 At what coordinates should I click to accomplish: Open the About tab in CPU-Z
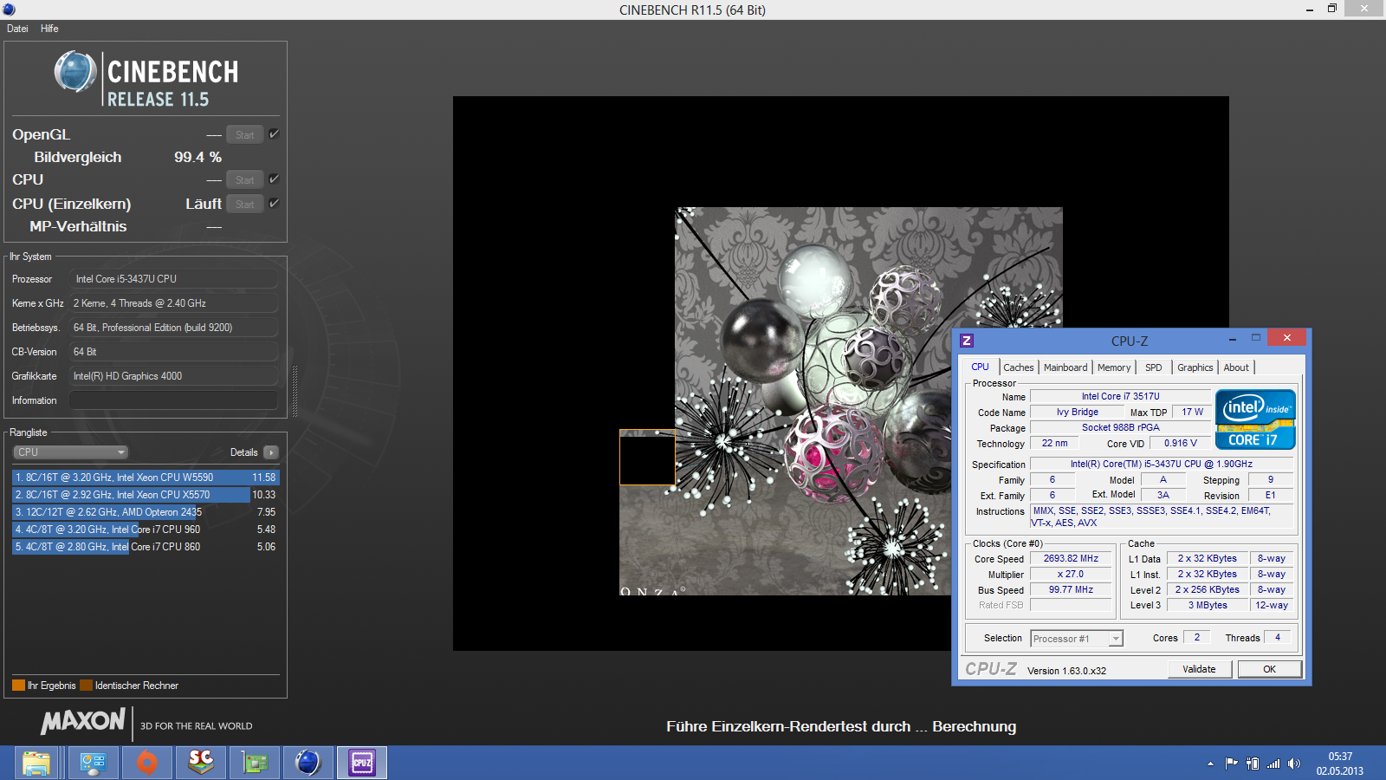point(1236,367)
